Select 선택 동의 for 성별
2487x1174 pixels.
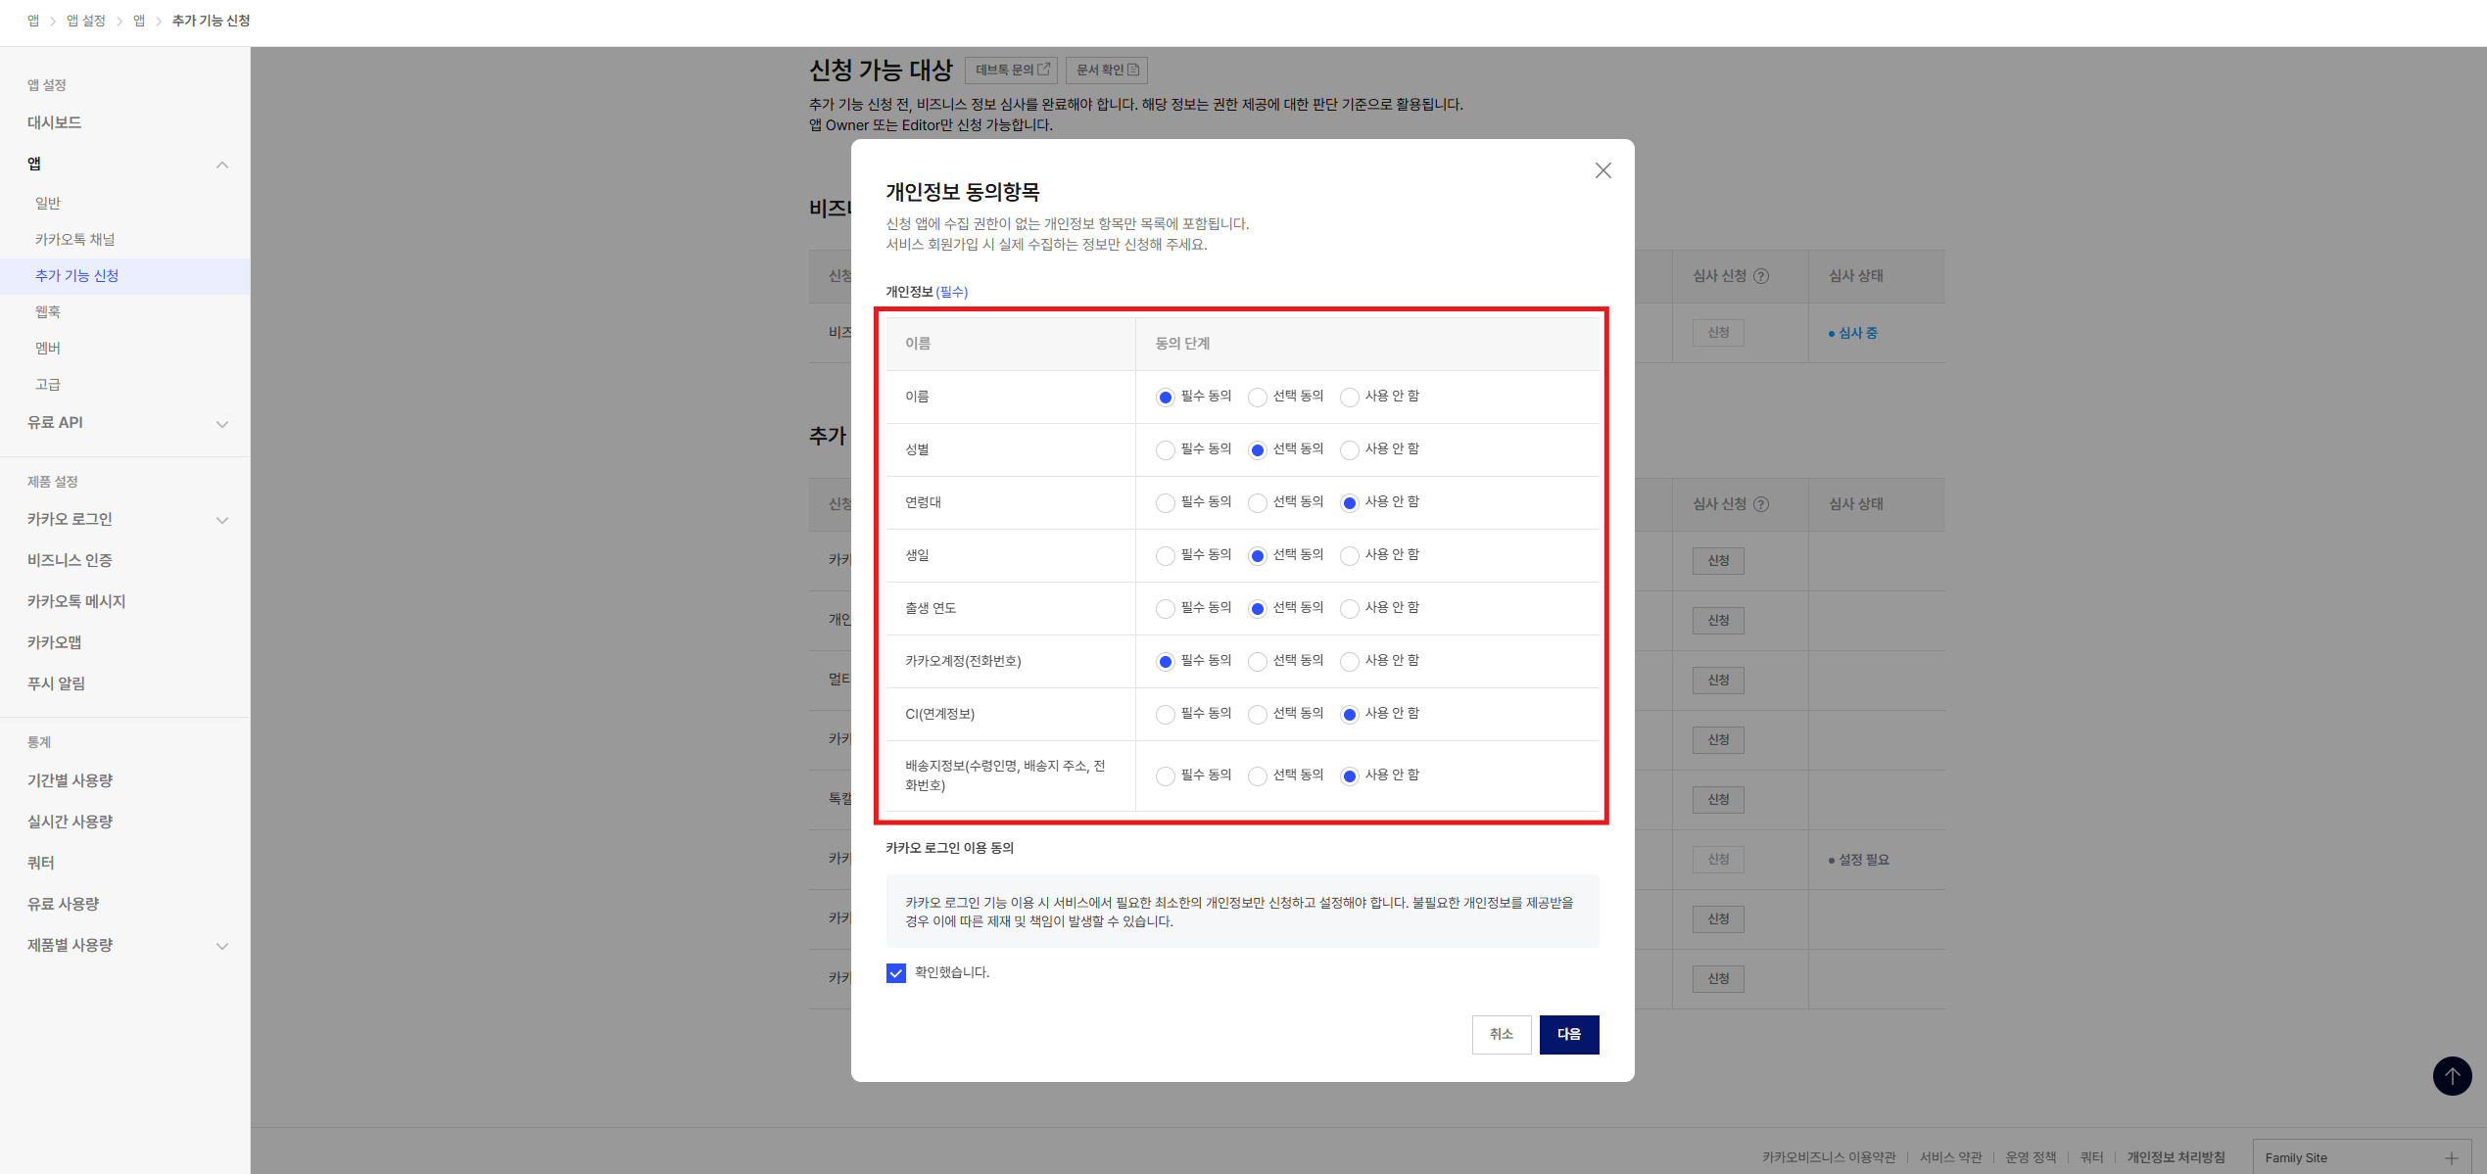pos(1257,449)
